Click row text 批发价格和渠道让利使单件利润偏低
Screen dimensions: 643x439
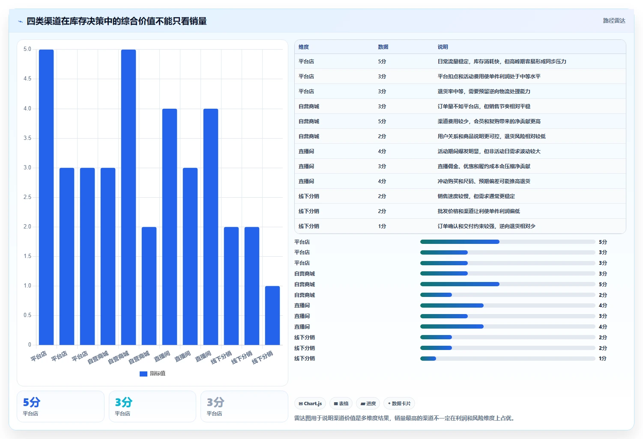tap(479, 211)
